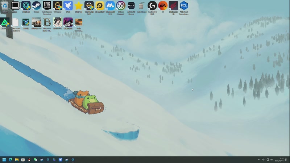Select the Epic Games Launcher shortcut
Viewport: 290px width, 163px height.
(x=47, y=8)
